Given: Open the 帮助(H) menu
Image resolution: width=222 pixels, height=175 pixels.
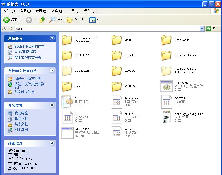Looking at the screenshot, I should tap(90, 11).
